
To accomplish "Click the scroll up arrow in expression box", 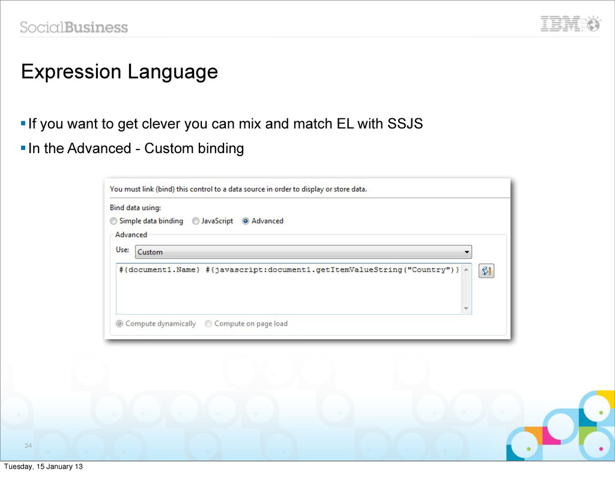I will click(466, 270).
